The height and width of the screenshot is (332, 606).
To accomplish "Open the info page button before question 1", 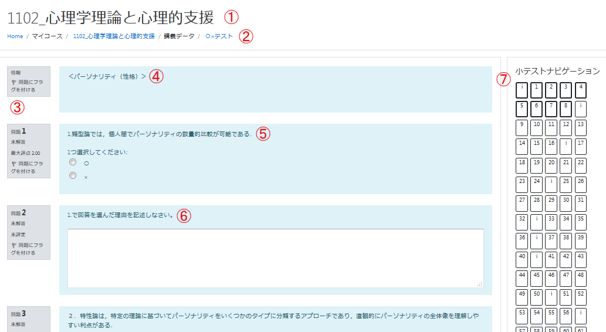I will click(522, 90).
